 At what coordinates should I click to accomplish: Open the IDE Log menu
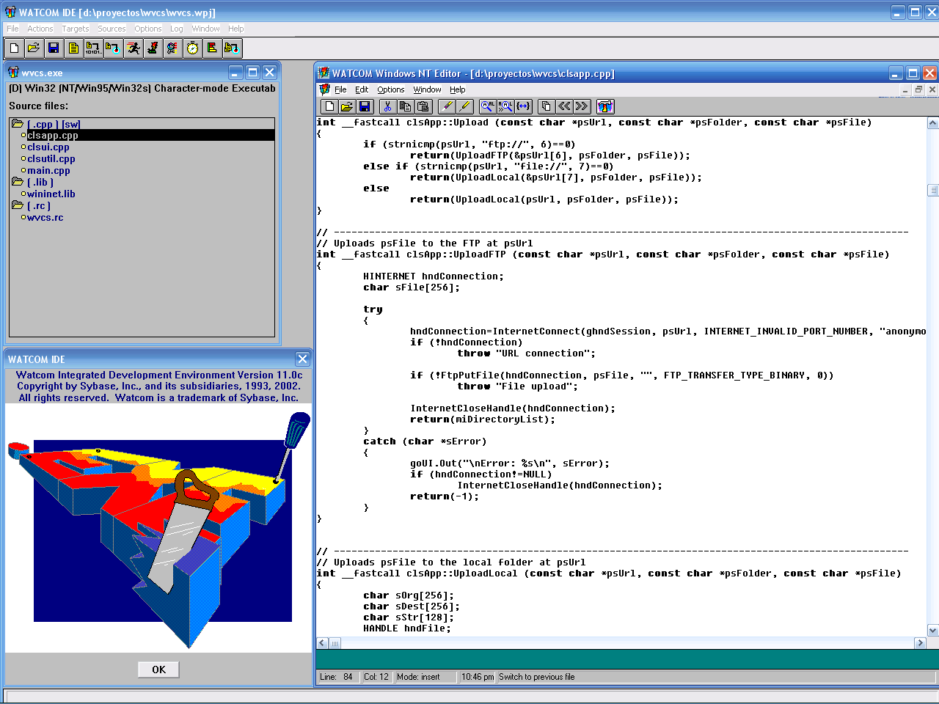pyautogui.click(x=177, y=29)
